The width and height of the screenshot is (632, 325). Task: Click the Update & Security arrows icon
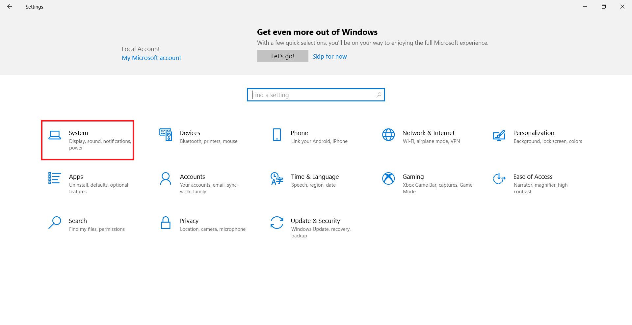click(x=277, y=223)
